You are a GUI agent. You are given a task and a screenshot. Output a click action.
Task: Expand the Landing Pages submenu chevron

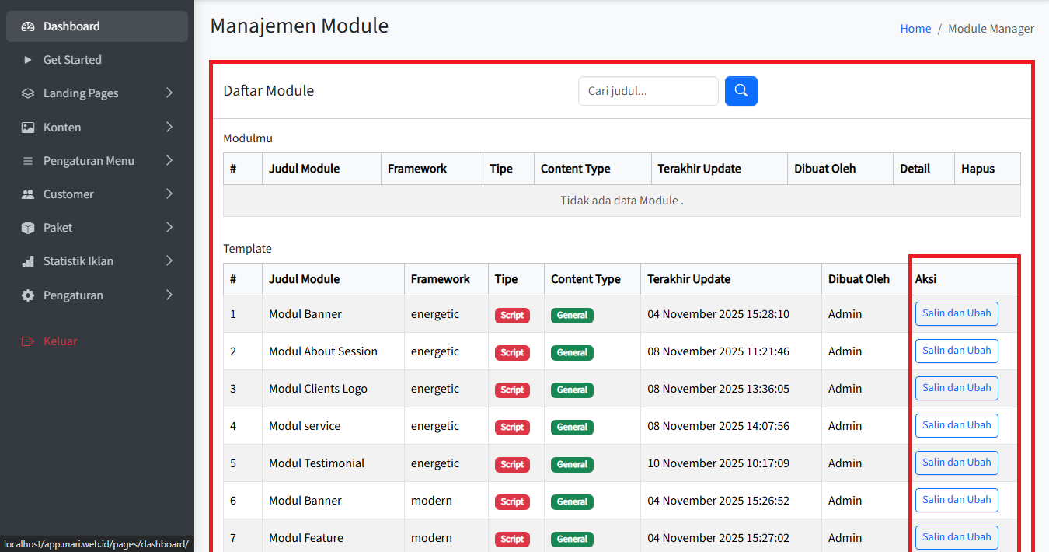click(169, 93)
